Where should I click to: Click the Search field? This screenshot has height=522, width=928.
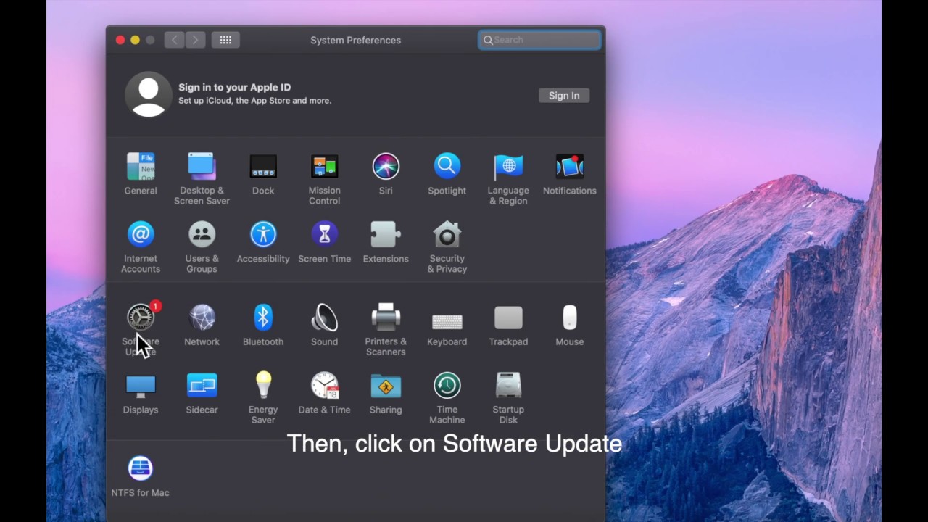tap(540, 40)
